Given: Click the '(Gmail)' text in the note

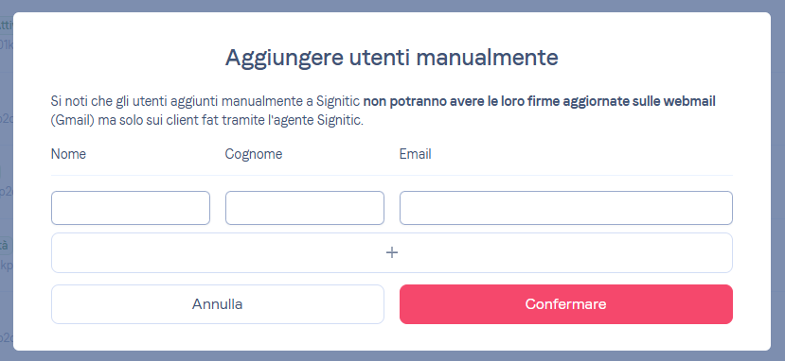Looking at the screenshot, I should coord(73,121).
